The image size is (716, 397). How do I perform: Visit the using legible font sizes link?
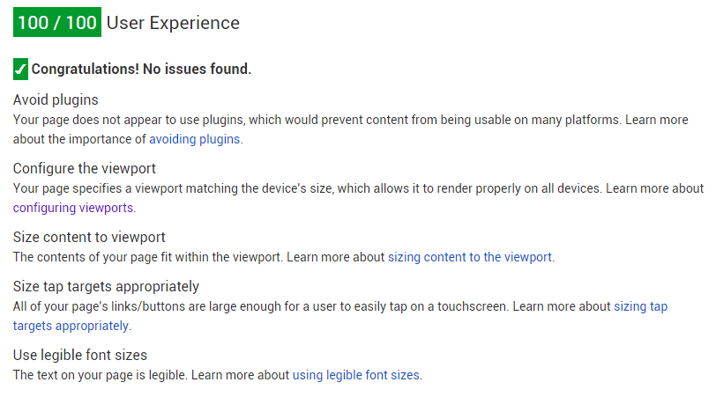355,375
